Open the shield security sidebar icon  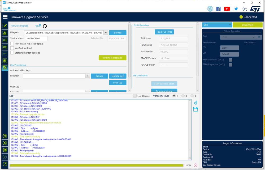(x=5, y=61)
